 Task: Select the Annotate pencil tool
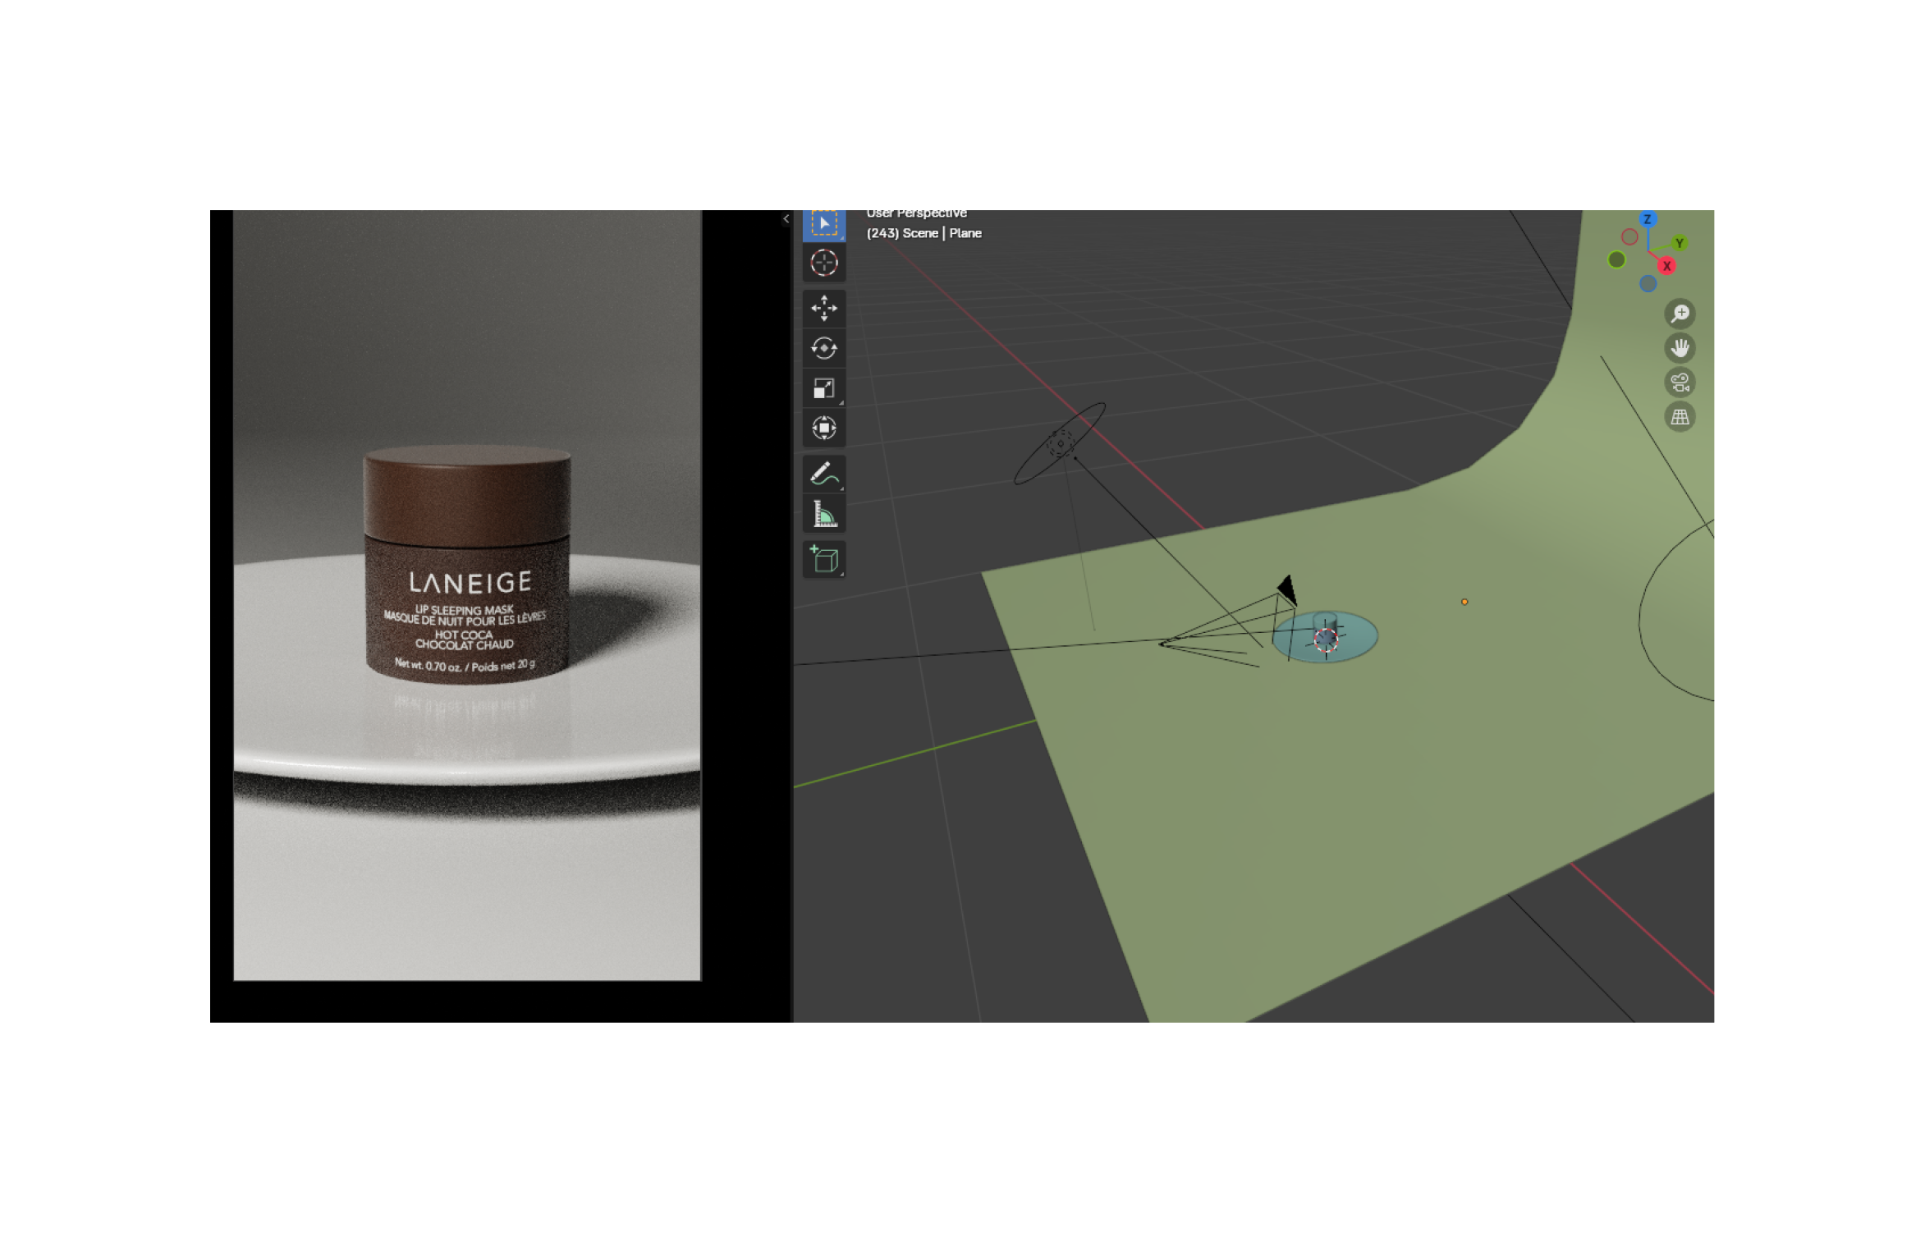(823, 474)
